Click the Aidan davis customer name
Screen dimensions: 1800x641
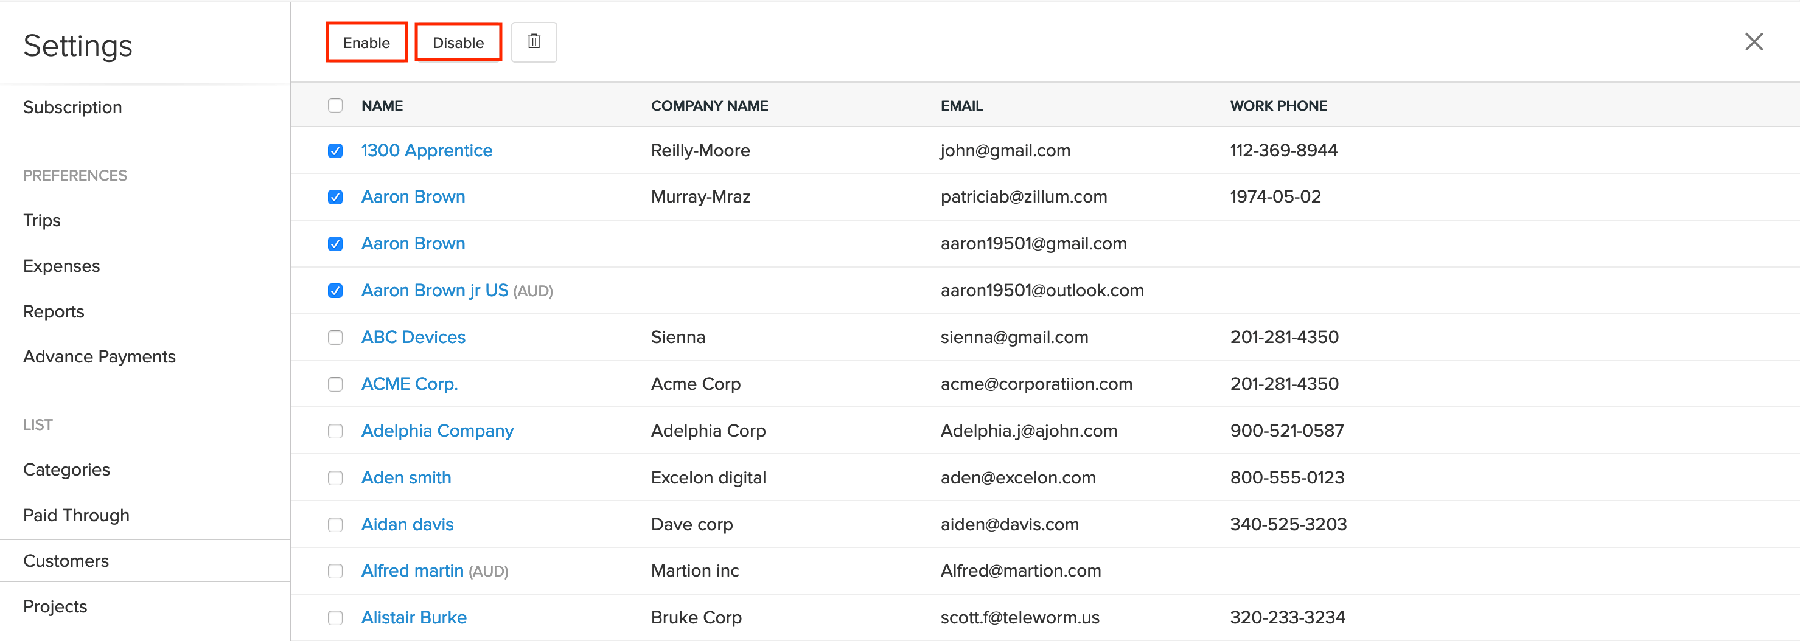tap(407, 524)
